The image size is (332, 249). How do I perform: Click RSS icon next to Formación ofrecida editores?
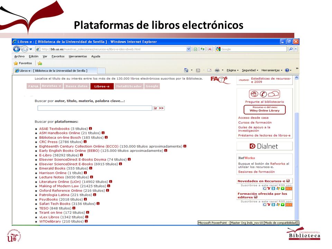[256, 197]
